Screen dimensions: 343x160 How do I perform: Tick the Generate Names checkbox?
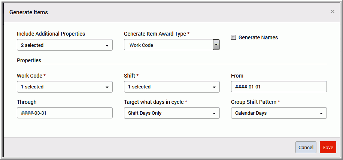[x=233, y=37]
